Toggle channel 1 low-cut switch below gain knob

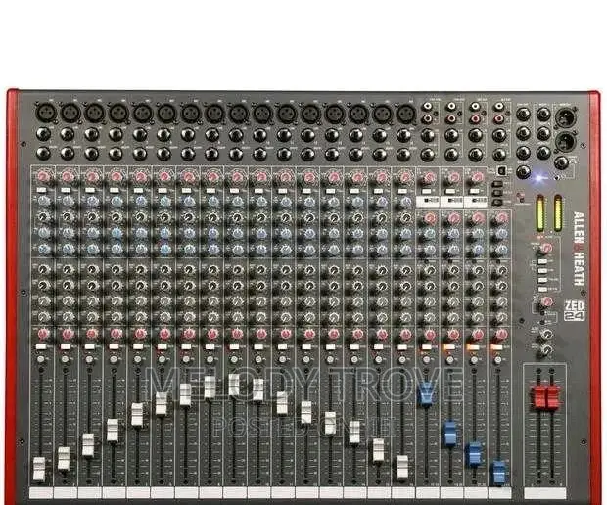click(41, 190)
